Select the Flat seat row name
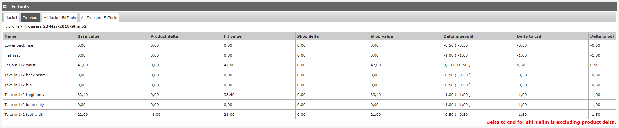 [x=12, y=55]
